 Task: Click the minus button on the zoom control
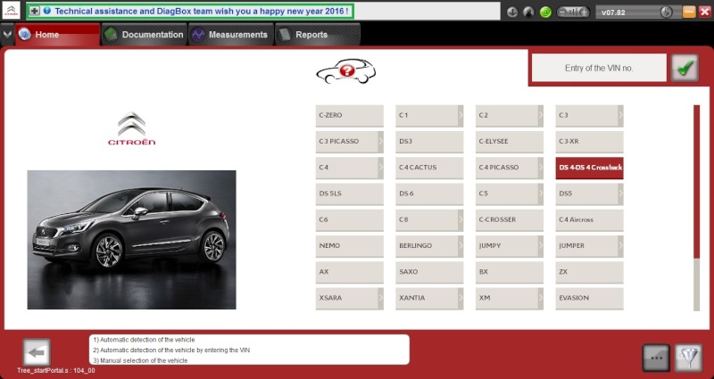(563, 12)
